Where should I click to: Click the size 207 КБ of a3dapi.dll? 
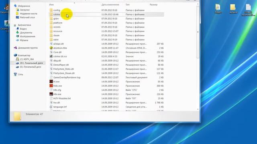(x=160, y=44)
